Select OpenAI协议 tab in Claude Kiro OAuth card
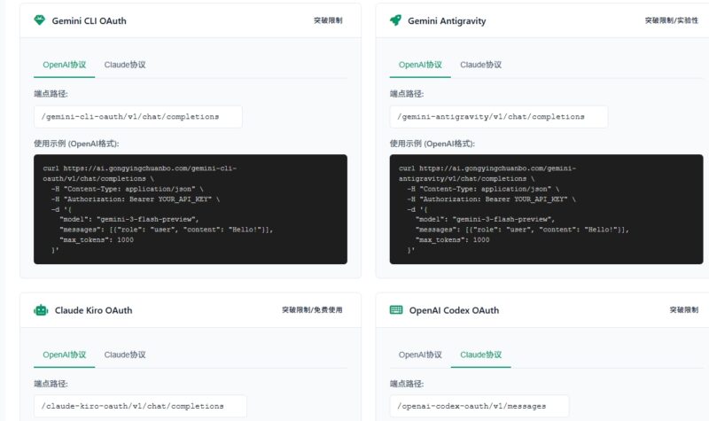This screenshot has width=709, height=421. pos(64,355)
